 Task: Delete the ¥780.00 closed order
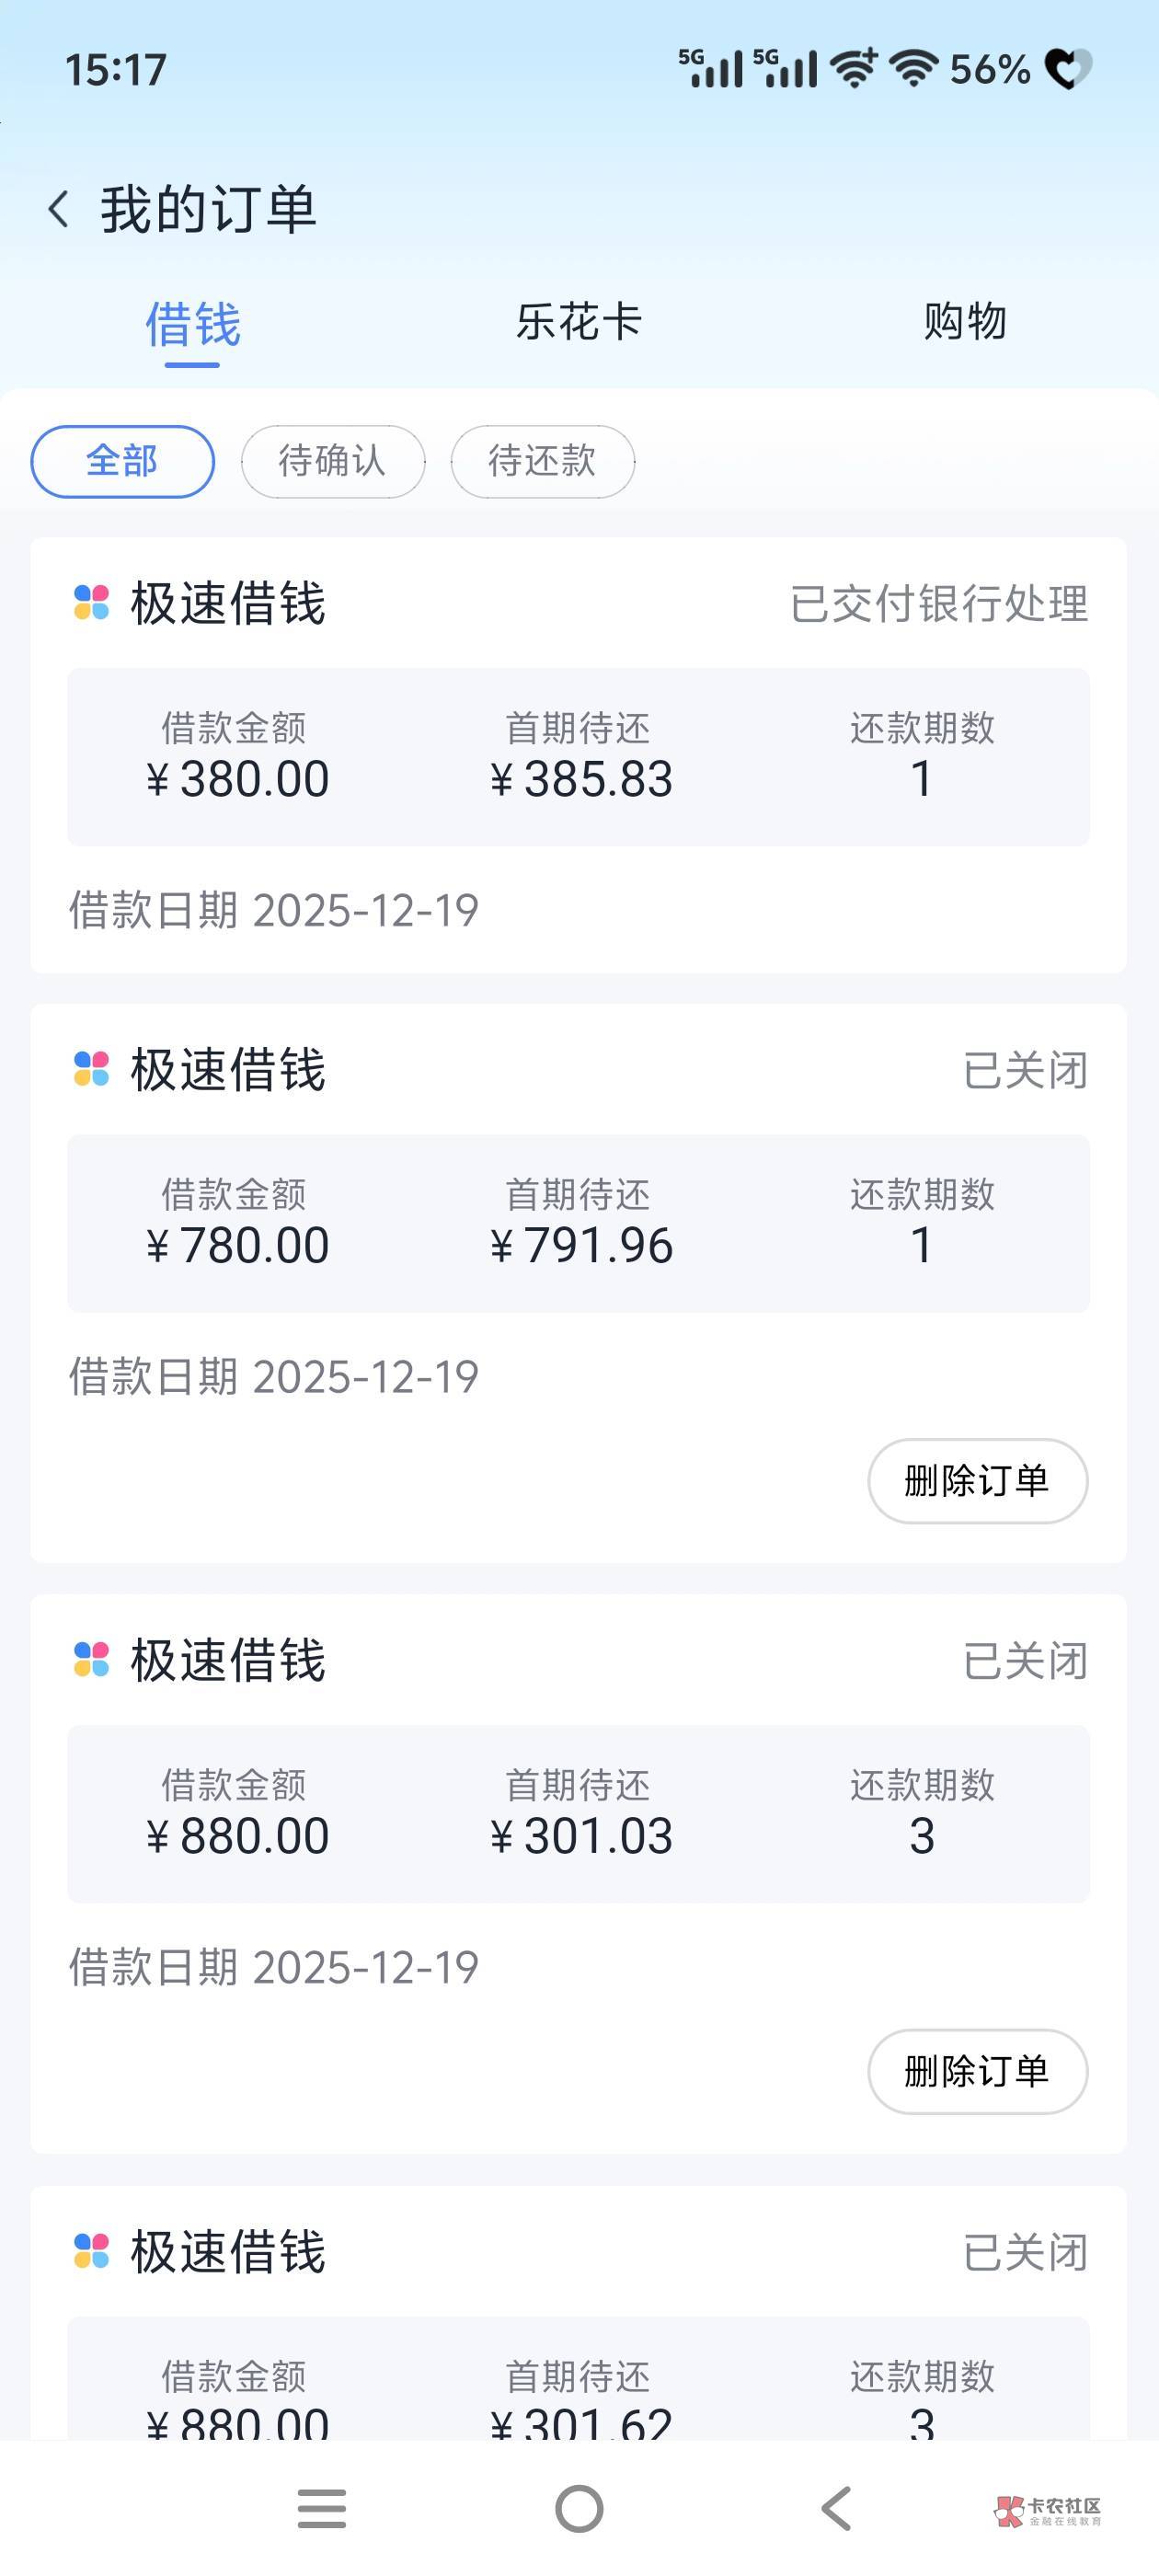pyautogui.click(x=977, y=1481)
